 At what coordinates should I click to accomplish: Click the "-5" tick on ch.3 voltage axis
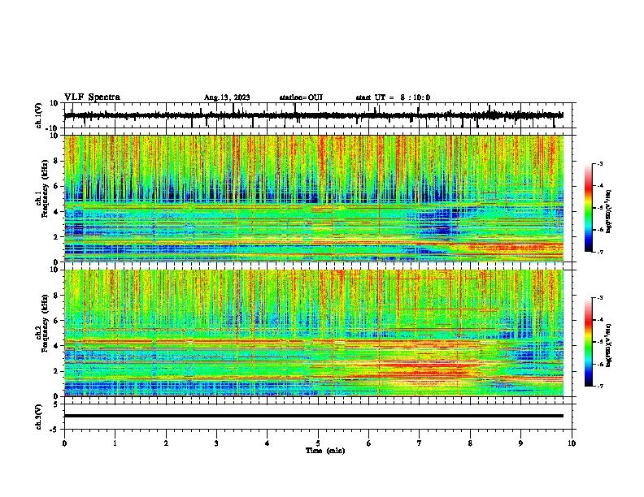[54, 430]
